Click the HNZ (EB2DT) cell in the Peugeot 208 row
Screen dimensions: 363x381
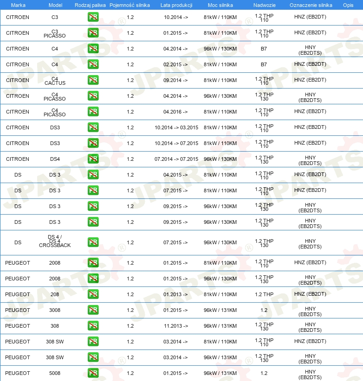[x=310, y=294]
